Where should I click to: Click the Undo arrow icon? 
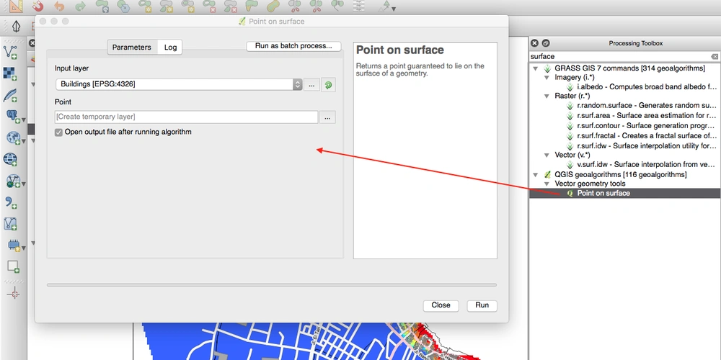pyautogui.click(x=59, y=6)
